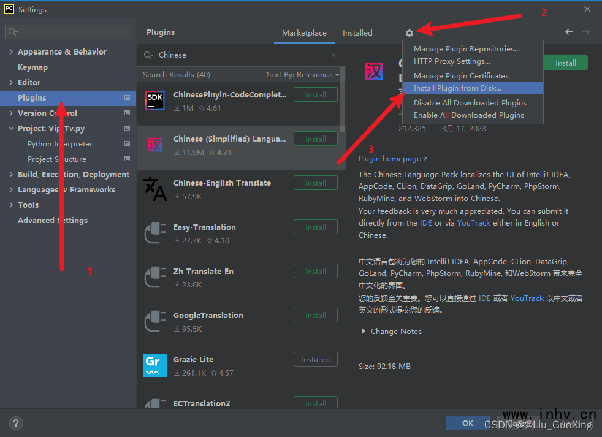Screen dimensions: 602x437
Task: Select the Zh-Translate-En plugin icon
Action: pos(154,277)
